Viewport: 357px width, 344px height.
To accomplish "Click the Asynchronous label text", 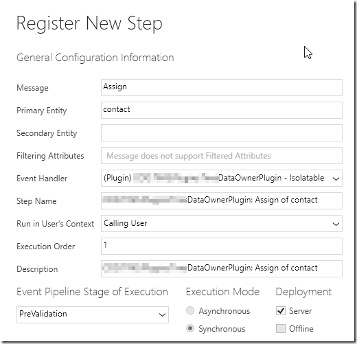I will coord(224,311).
